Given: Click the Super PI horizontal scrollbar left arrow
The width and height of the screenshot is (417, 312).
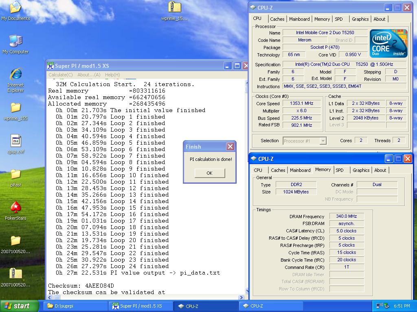Looking at the screenshot, I should click(49, 297).
